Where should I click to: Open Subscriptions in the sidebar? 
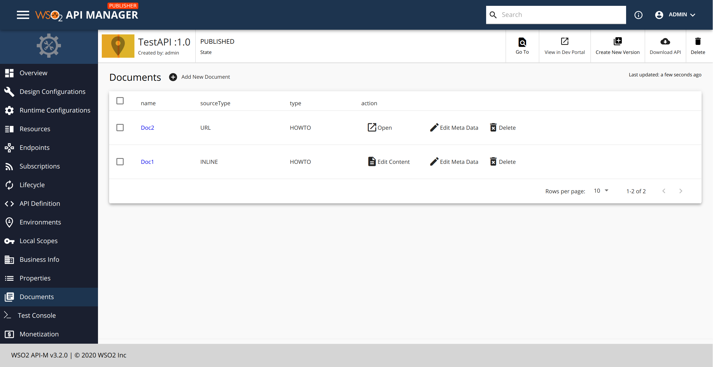tap(49, 166)
